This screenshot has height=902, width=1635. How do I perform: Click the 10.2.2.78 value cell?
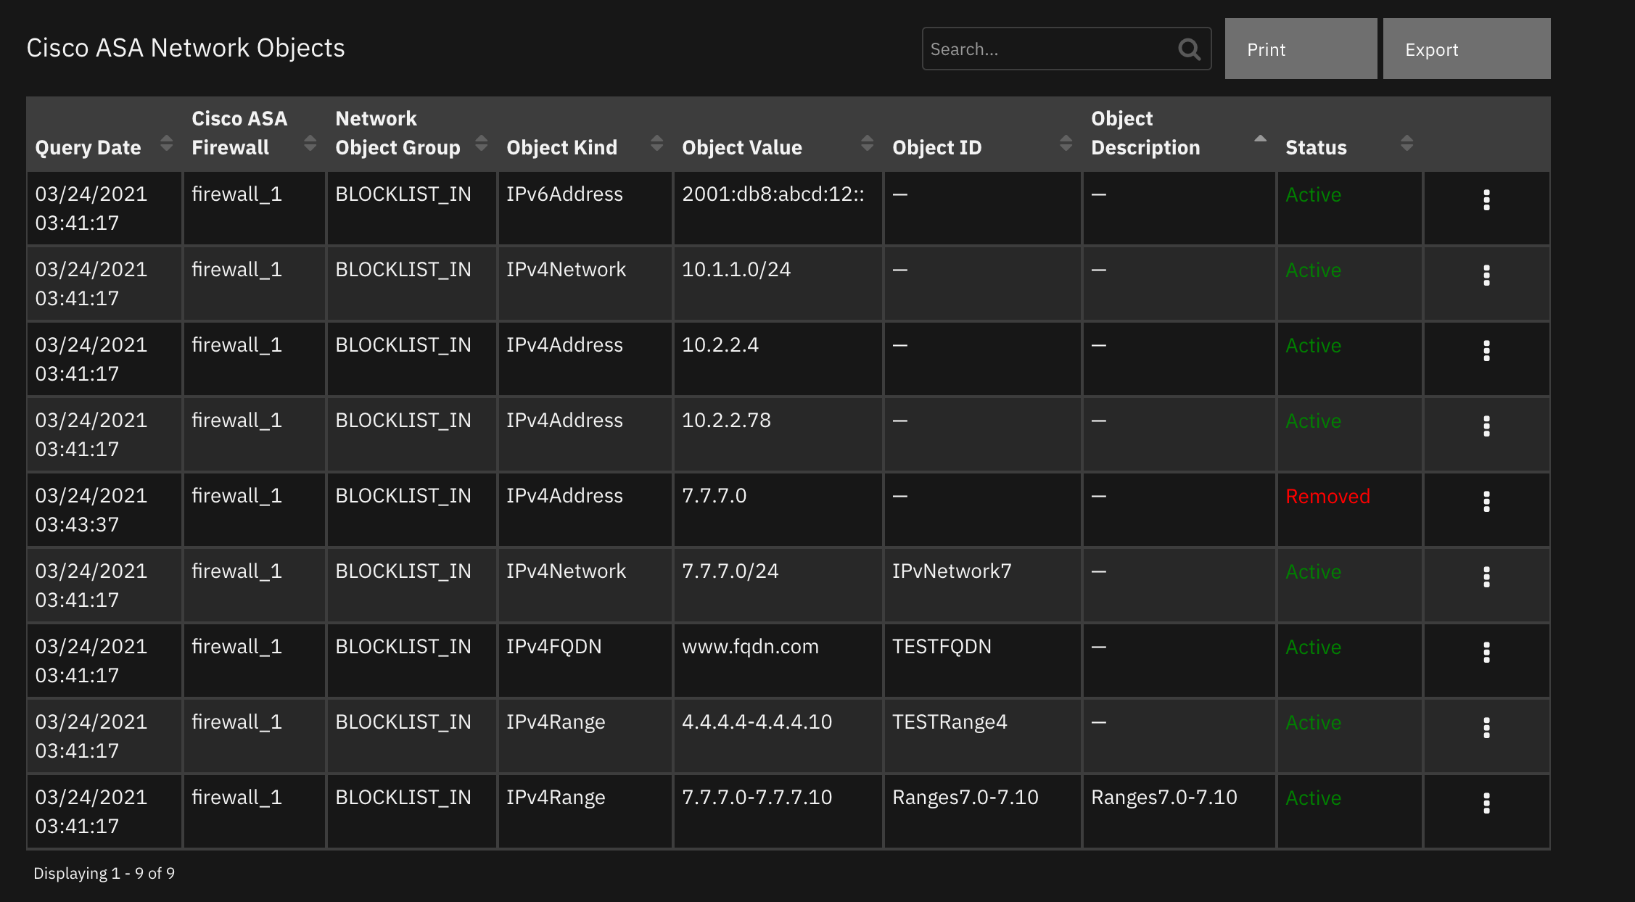(x=778, y=434)
